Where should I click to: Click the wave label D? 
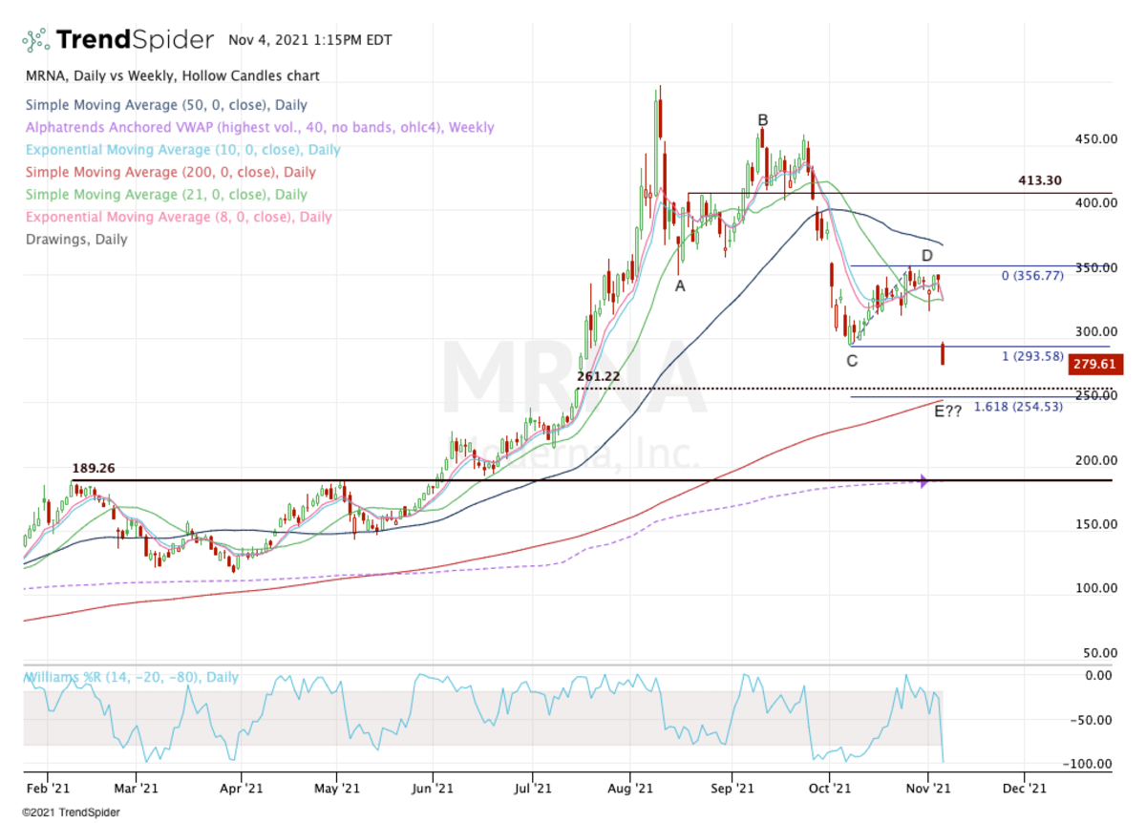tap(926, 256)
